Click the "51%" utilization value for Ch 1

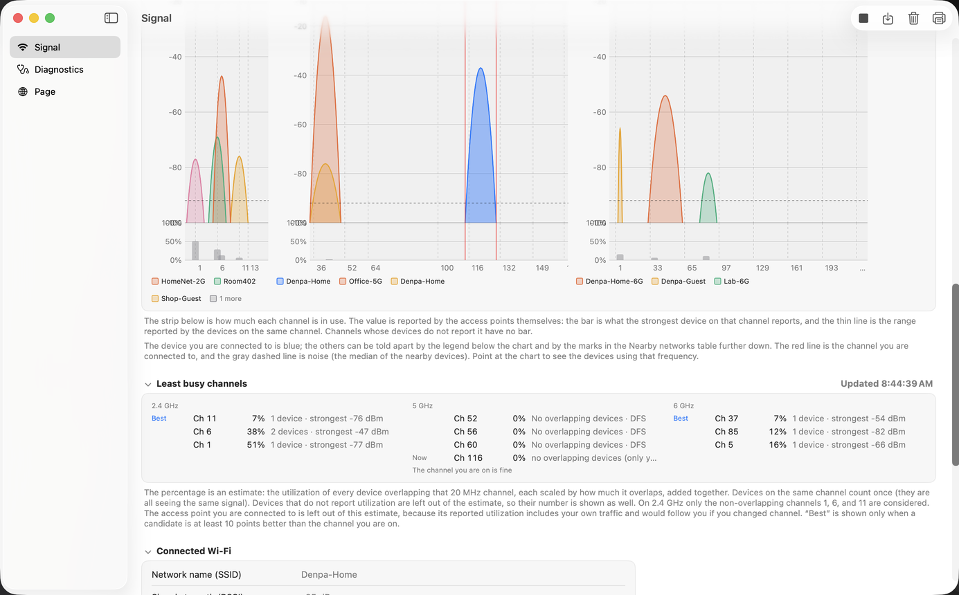256,445
